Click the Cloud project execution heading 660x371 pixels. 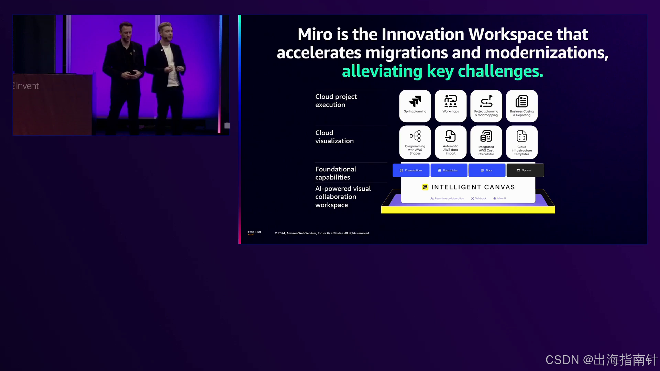click(x=336, y=101)
